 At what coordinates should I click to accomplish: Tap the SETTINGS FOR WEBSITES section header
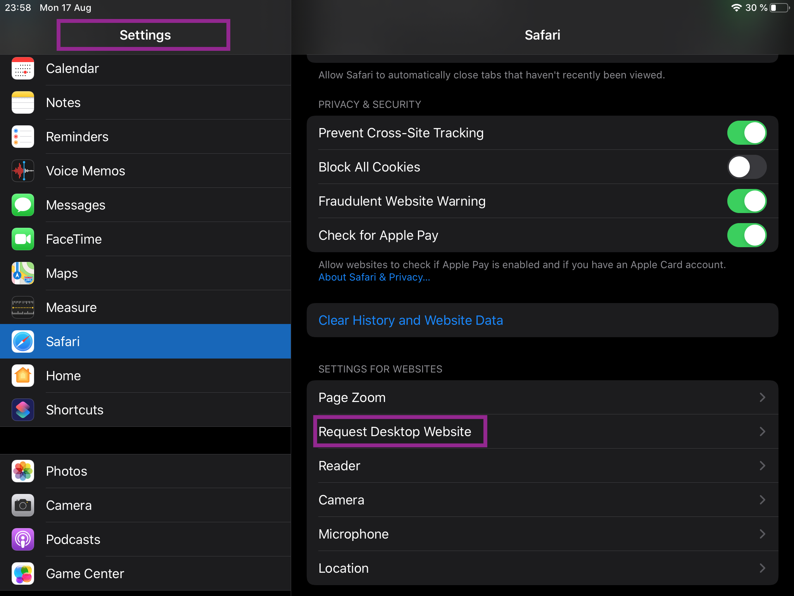[x=380, y=369]
